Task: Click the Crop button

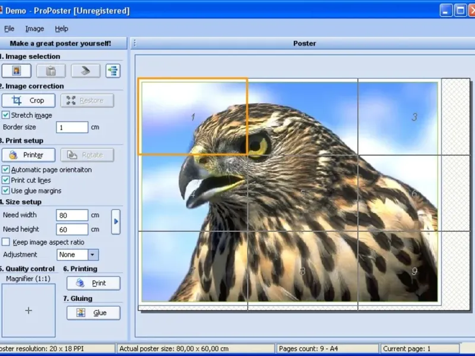Action: click(28, 100)
